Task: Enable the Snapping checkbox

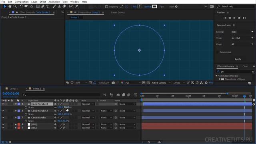Action: pyautogui.click(x=106, y=6)
